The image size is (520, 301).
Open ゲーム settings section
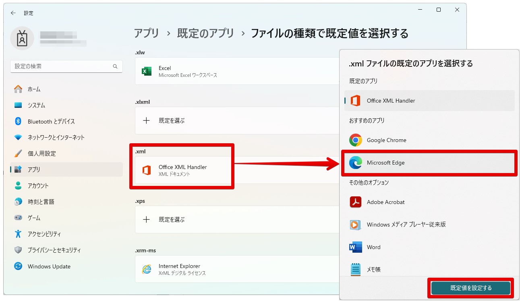tap(66, 218)
